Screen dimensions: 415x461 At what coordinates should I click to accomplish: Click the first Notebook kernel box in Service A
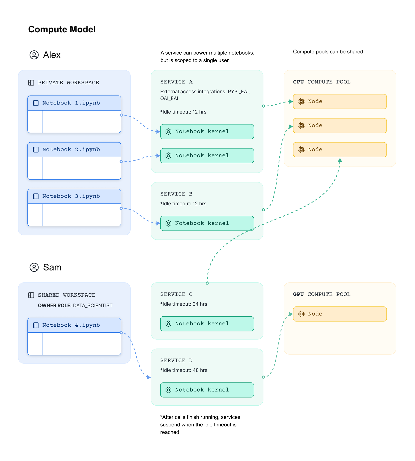pos(207,132)
